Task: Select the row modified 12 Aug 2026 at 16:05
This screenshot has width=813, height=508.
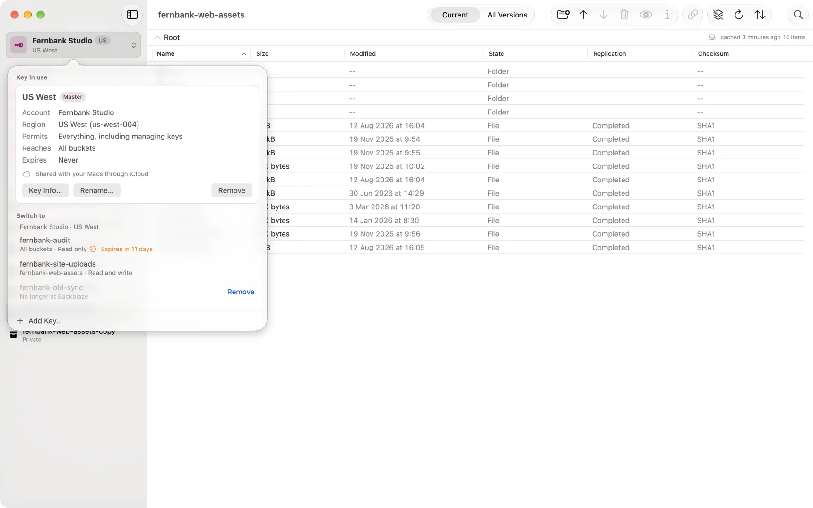Action: tap(535, 248)
